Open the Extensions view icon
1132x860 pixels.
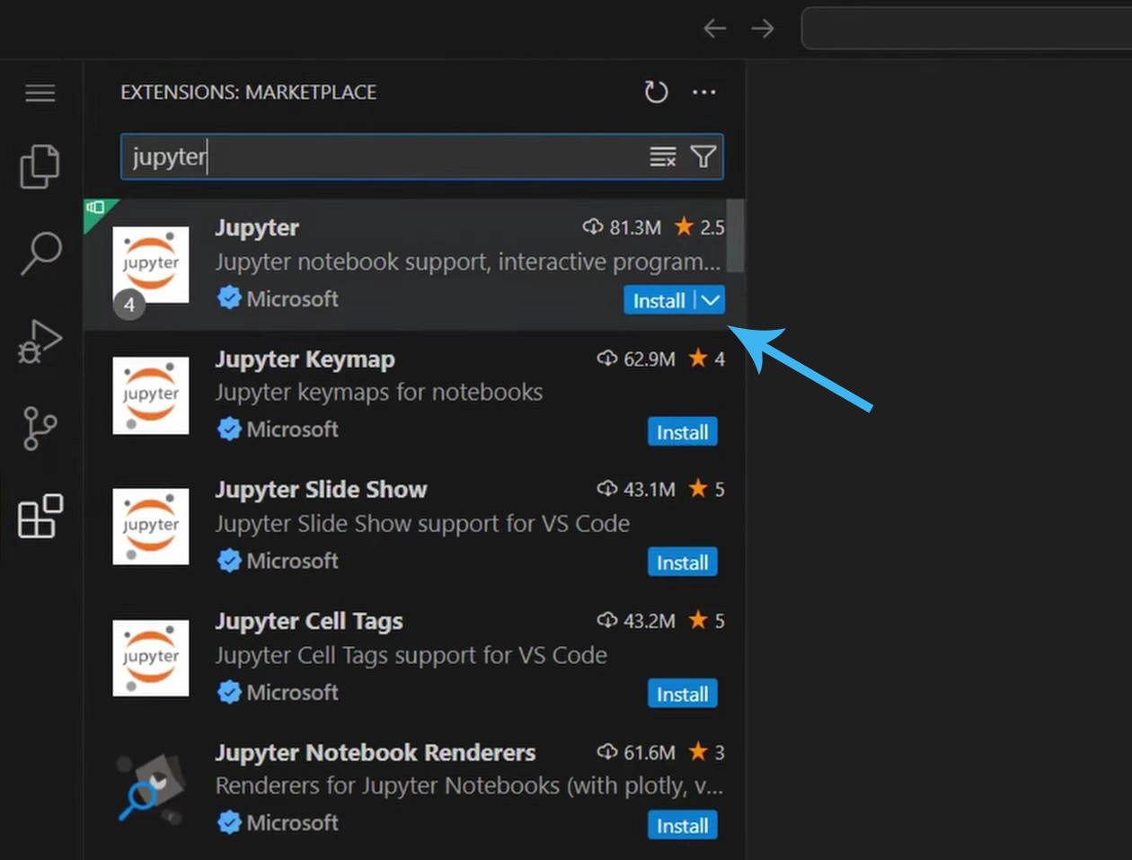[x=40, y=518]
